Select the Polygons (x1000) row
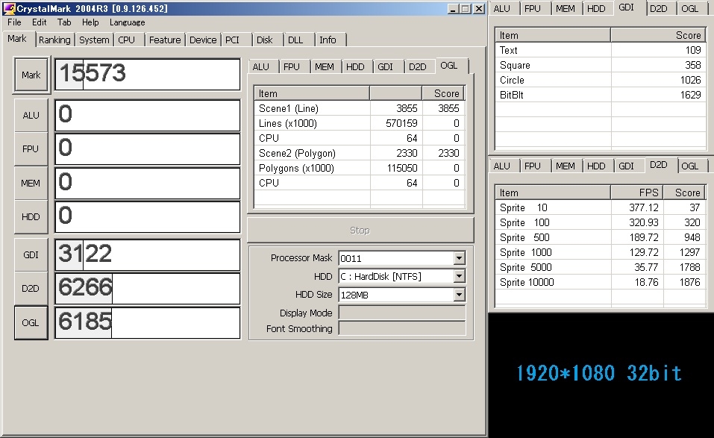Screen dimensions: 714x438 360,168
